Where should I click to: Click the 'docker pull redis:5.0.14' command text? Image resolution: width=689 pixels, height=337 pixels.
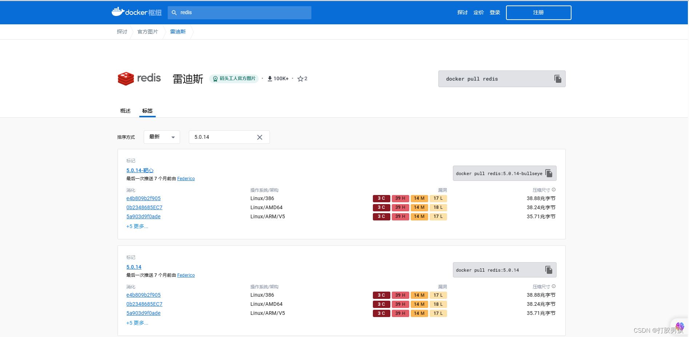[487, 270]
